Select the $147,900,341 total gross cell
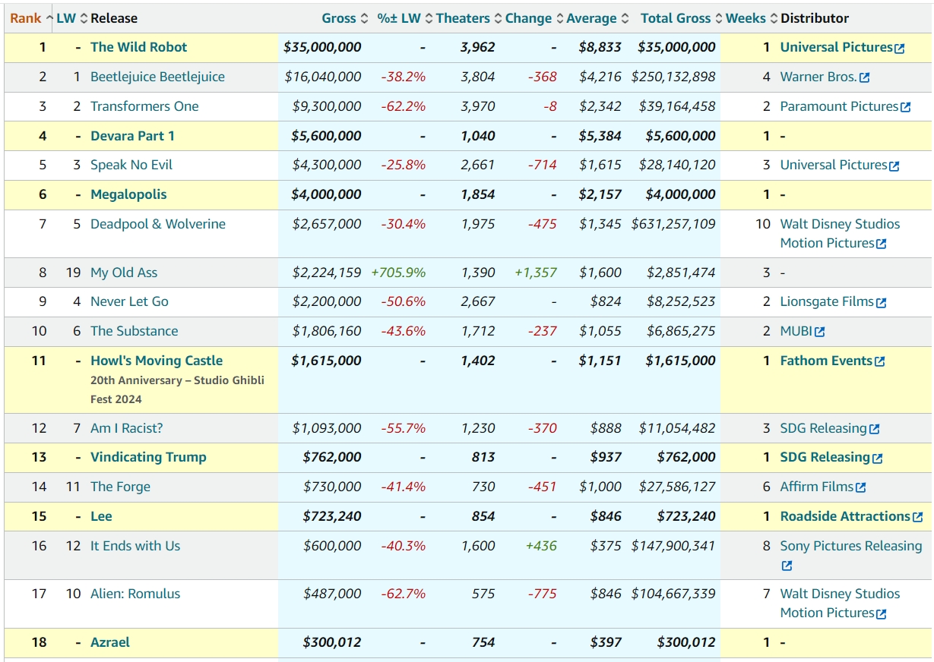Screen dimensions: 934x662 point(673,546)
